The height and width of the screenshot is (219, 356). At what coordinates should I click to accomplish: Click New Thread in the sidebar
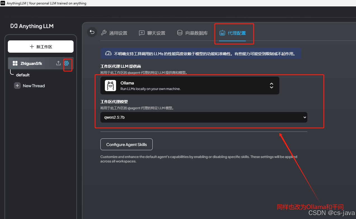click(x=34, y=86)
